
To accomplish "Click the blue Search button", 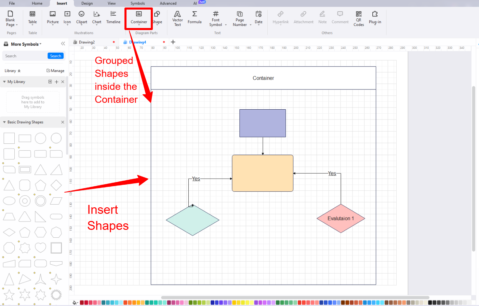I will [x=55, y=56].
